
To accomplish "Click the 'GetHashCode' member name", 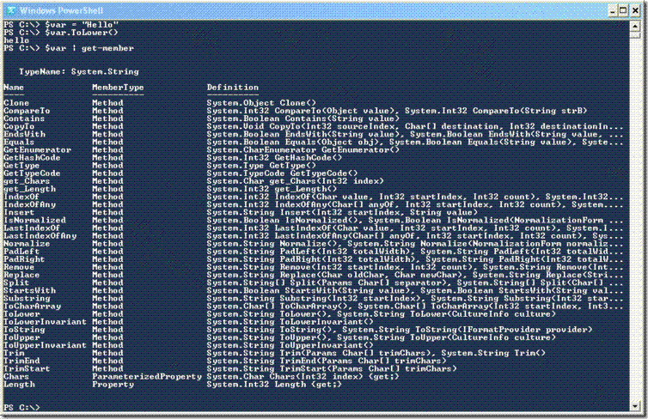I will click(32, 158).
